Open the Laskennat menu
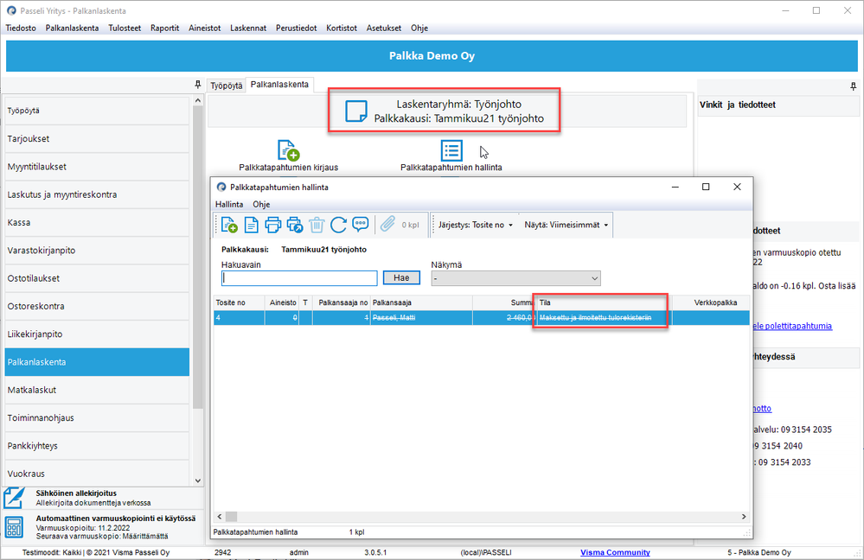Viewport: 864px width, 560px height. tap(248, 28)
